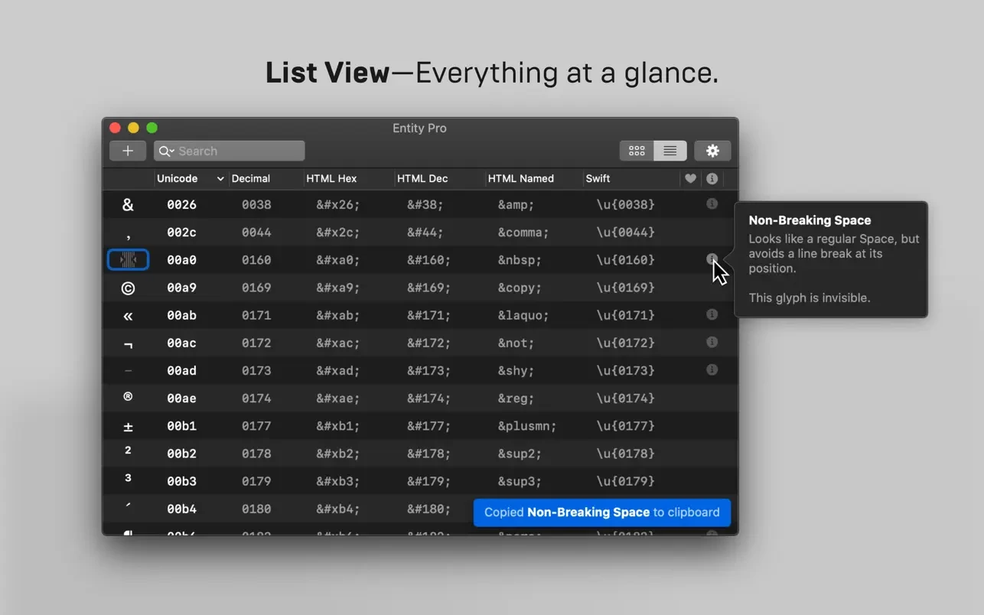The height and width of the screenshot is (615, 984).
Task: Select the non-breaking space glyph
Action: coord(128,260)
